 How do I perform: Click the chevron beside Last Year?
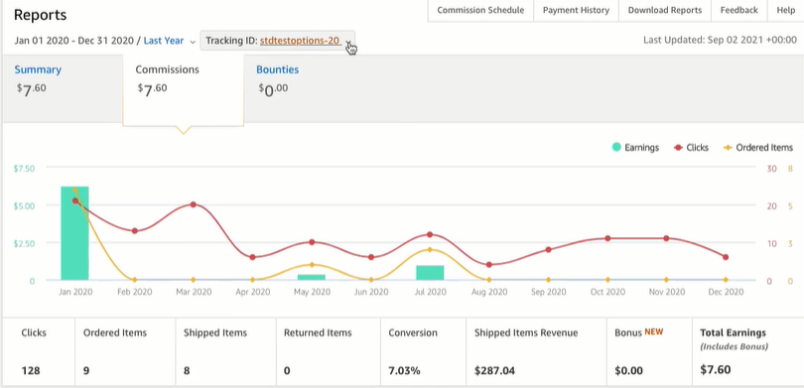193,42
